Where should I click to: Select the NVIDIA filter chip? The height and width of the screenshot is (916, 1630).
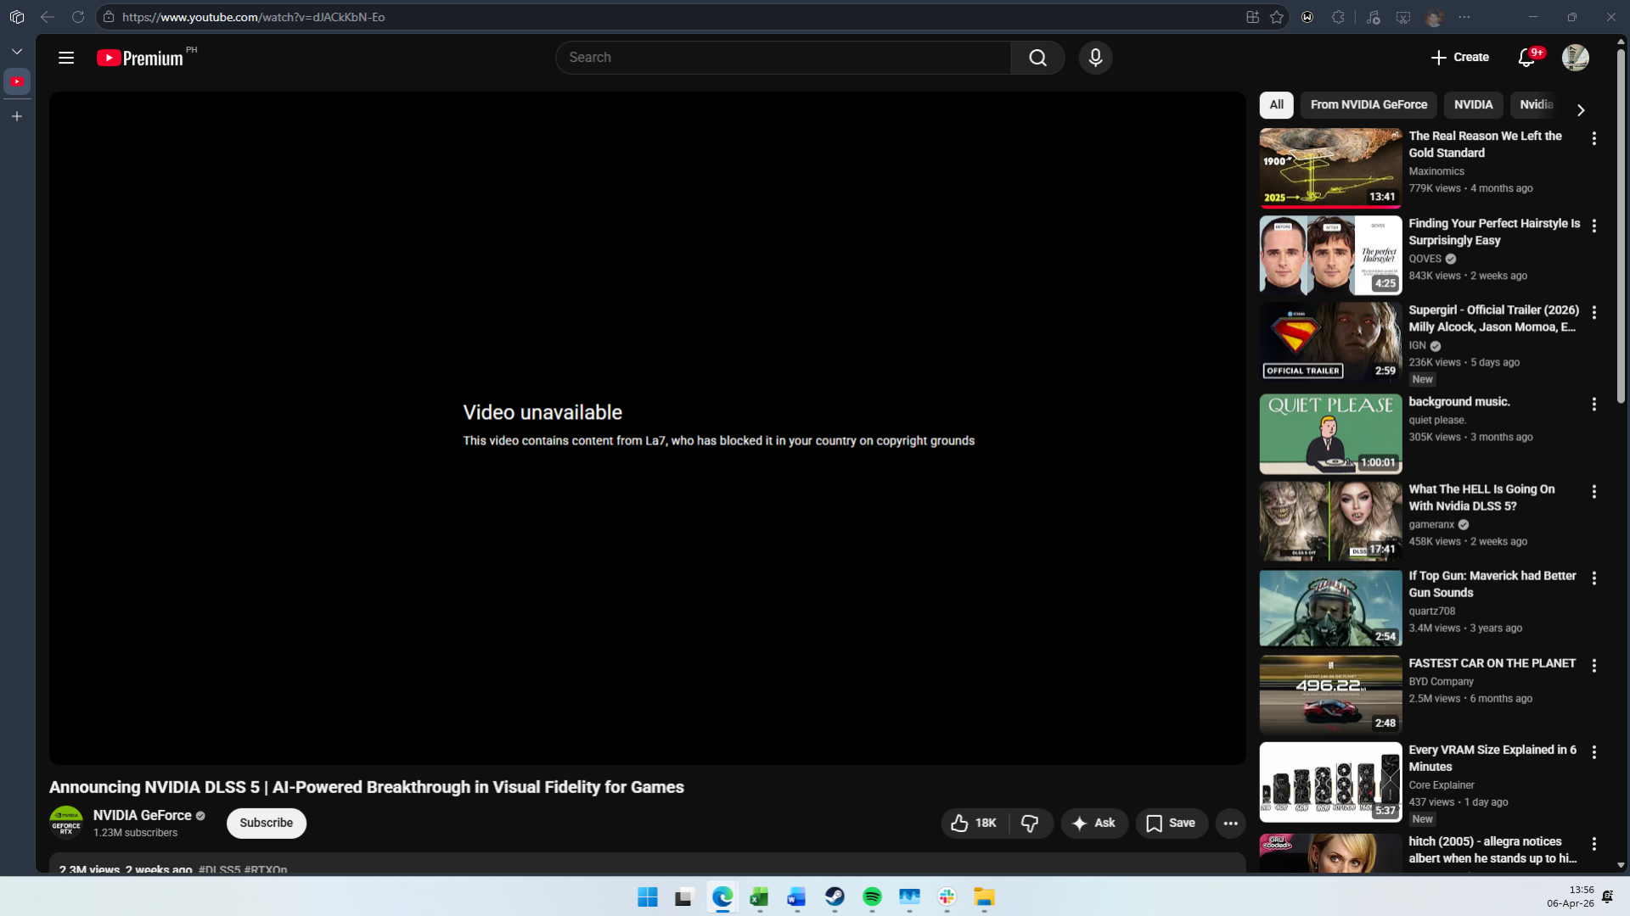pos(1473,104)
